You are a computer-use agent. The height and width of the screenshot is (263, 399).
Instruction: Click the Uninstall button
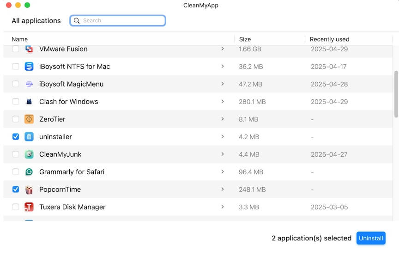tap(371, 239)
